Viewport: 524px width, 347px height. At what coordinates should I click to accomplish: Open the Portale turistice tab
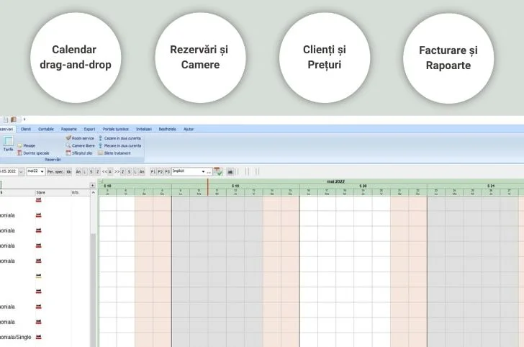click(x=115, y=129)
